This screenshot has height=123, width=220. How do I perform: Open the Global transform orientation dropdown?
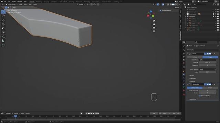tap(81, 4)
